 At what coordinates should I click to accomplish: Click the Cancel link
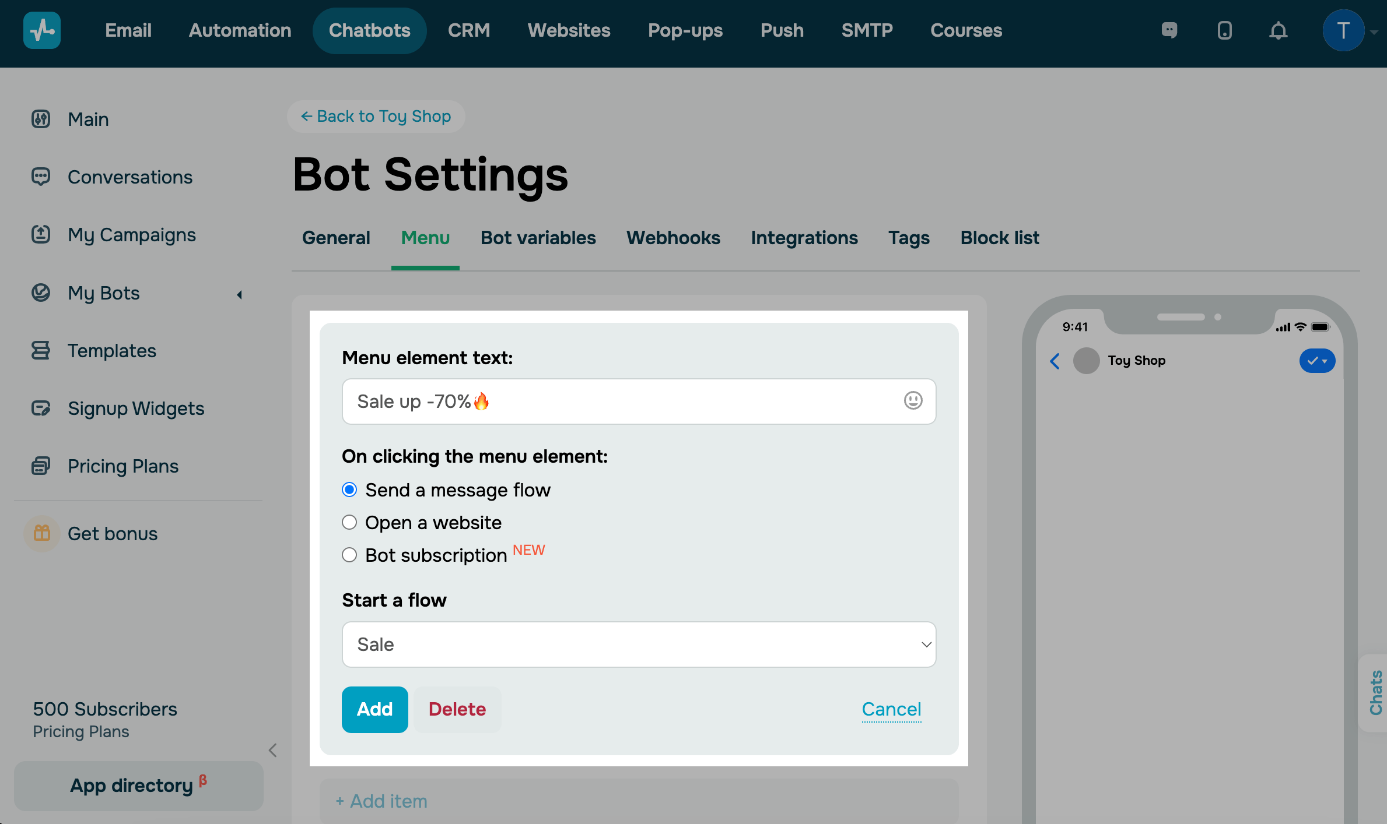point(891,709)
